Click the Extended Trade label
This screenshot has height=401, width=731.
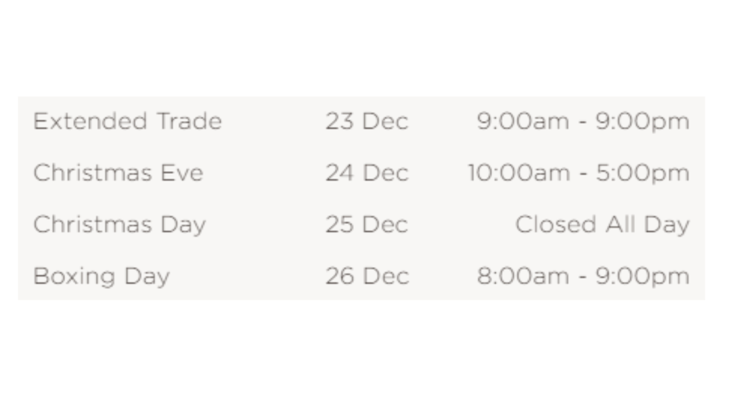[x=127, y=121]
